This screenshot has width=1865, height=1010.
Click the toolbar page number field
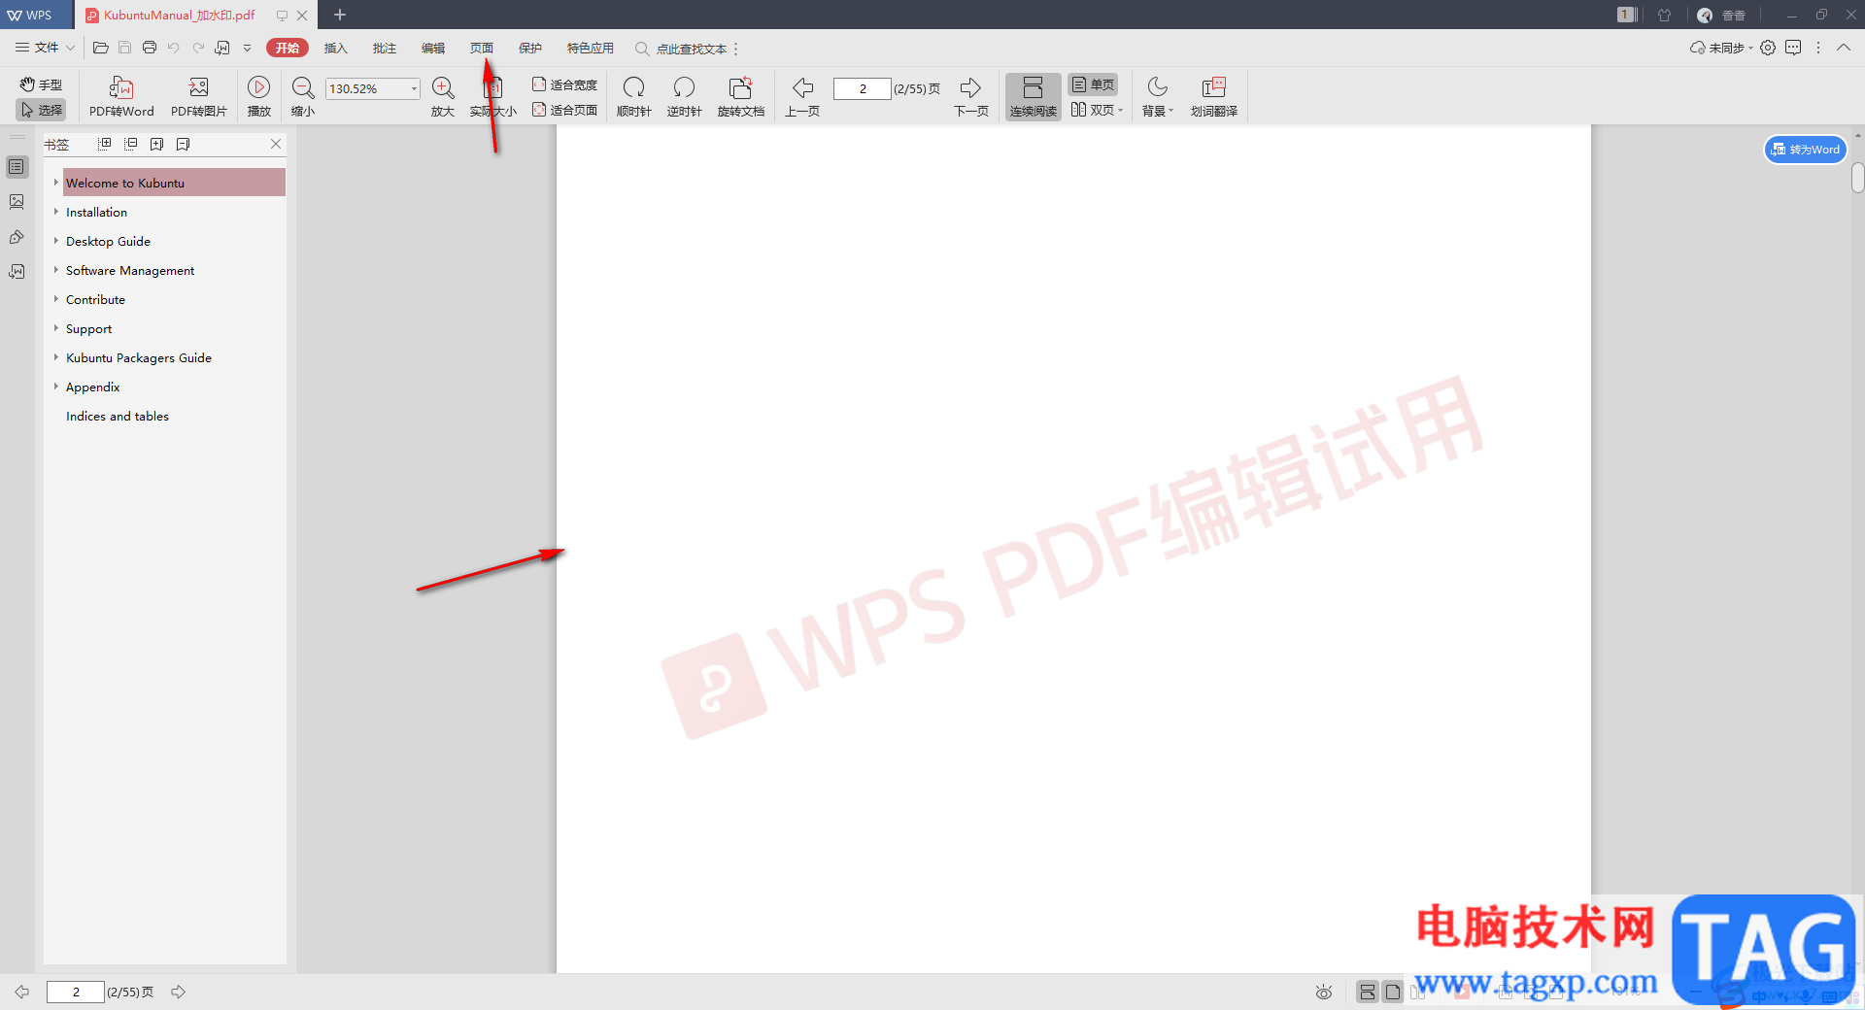click(863, 88)
